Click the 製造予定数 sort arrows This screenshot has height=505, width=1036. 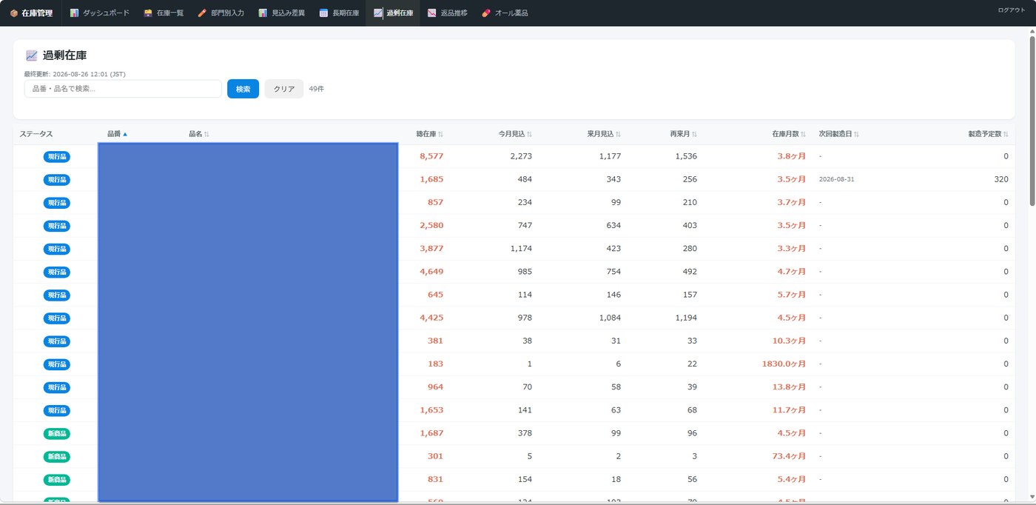point(1006,134)
